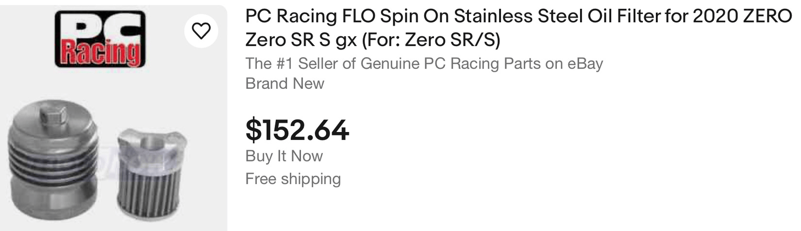801x231 pixels.
Task: Click the "(For: Zero SR/S)" compatibility text
Action: [431, 39]
